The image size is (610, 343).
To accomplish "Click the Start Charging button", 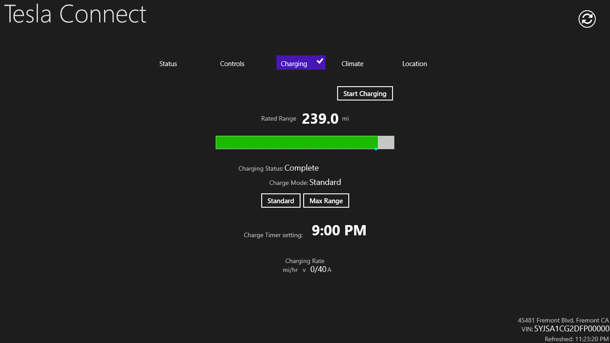I will coord(365,93).
